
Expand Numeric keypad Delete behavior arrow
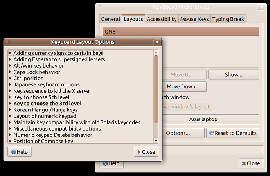(x=10, y=135)
